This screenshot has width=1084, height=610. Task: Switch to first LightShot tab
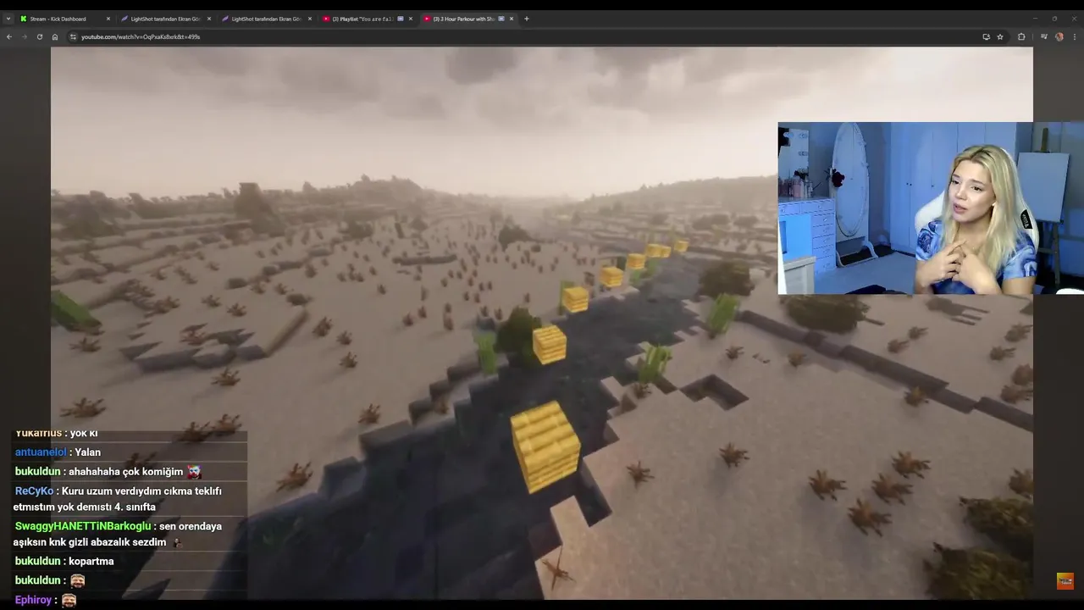[165, 19]
